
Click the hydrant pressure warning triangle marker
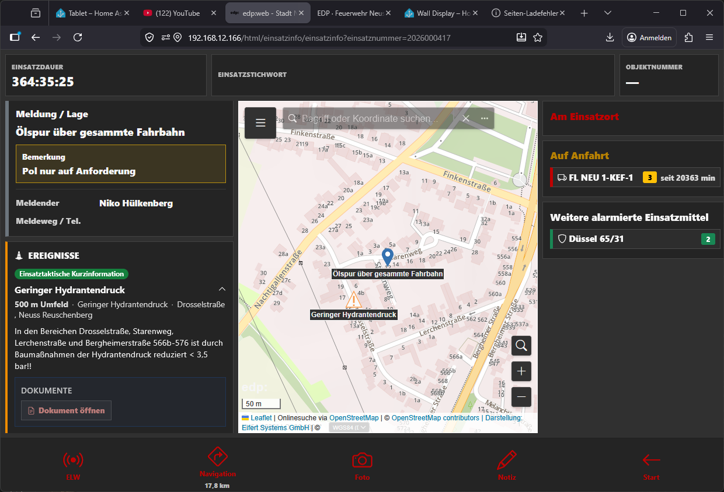click(353, 301)
